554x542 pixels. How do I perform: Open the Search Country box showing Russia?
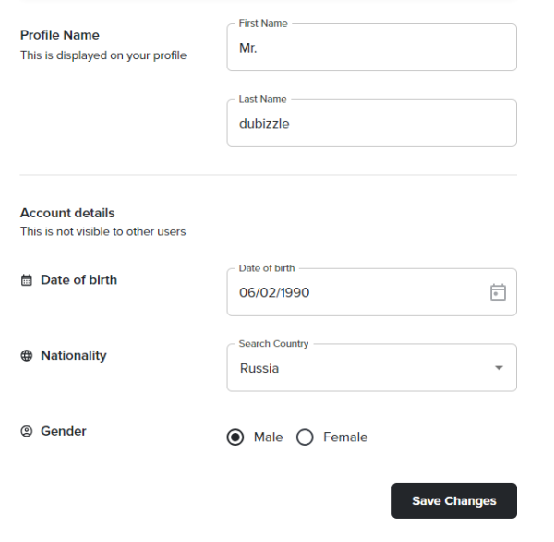pos(360,368)
